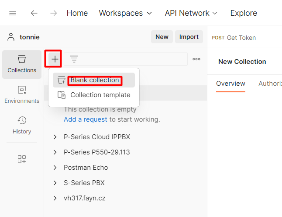Go back with the left arrow
The width and height of the screenshot is (282, 217).
34,13
